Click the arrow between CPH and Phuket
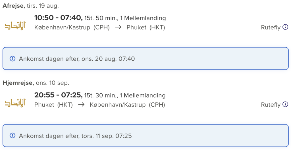 coord(118,28)
